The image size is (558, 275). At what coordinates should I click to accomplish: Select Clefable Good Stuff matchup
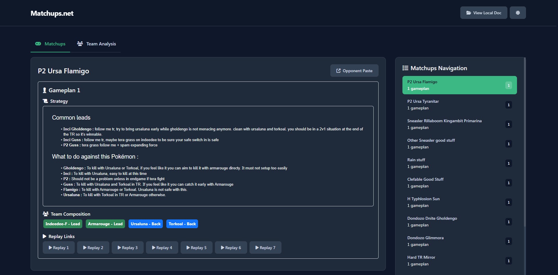[x=459, y=182]
